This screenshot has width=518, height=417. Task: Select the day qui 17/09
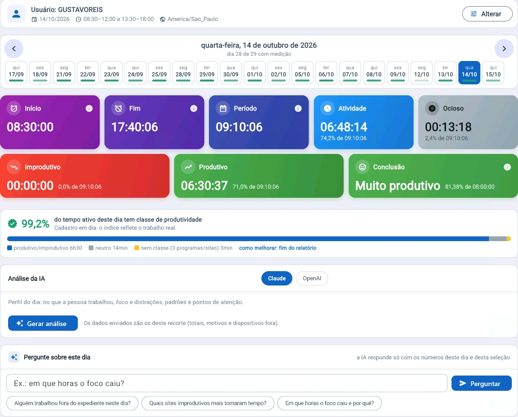[x=16, y=72]
